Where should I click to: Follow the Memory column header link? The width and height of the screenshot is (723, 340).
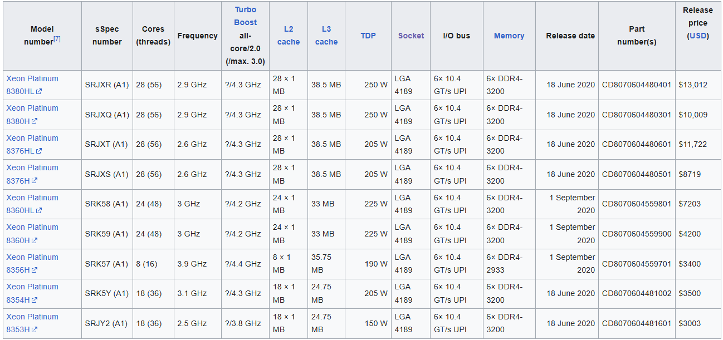click(509, 36)
